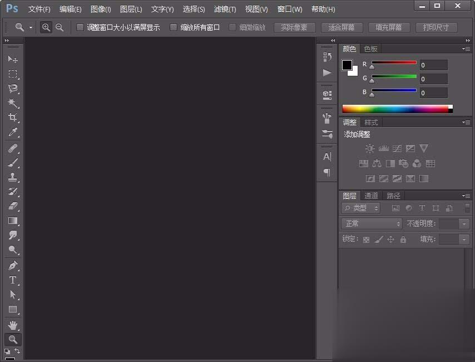
Task: Click the 适合屏幕 button
Action: 342,27
